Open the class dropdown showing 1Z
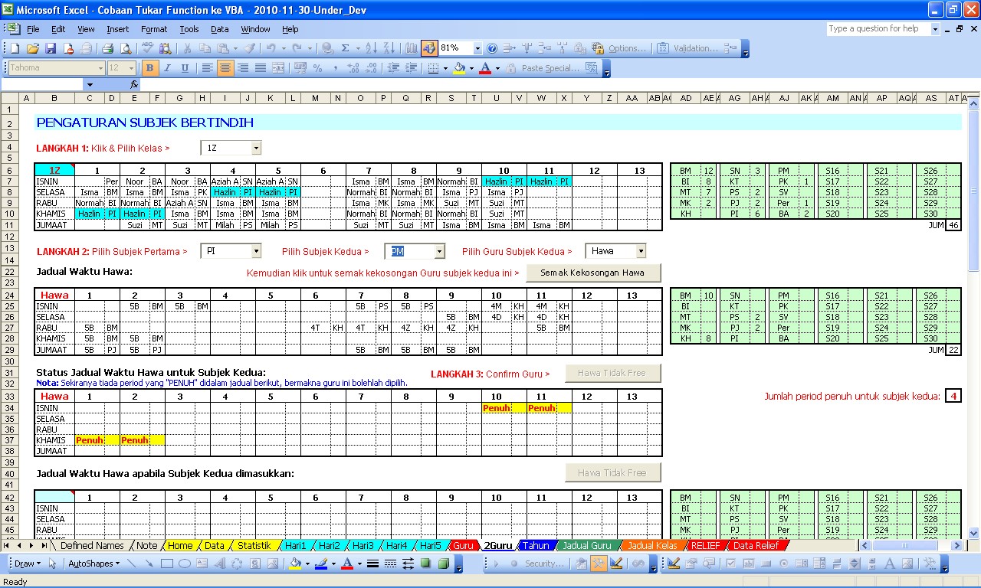 256,149
